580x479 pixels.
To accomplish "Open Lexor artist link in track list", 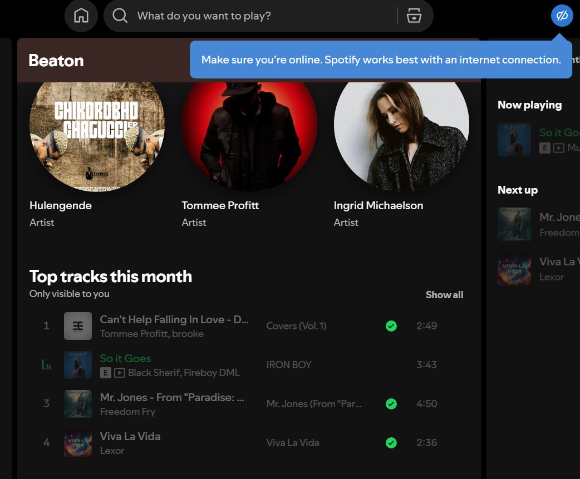I will click(x=112, y=451).
